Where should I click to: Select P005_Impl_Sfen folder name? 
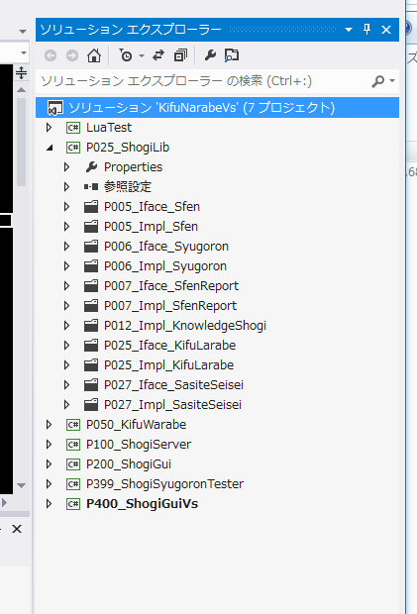pos(151,227)
